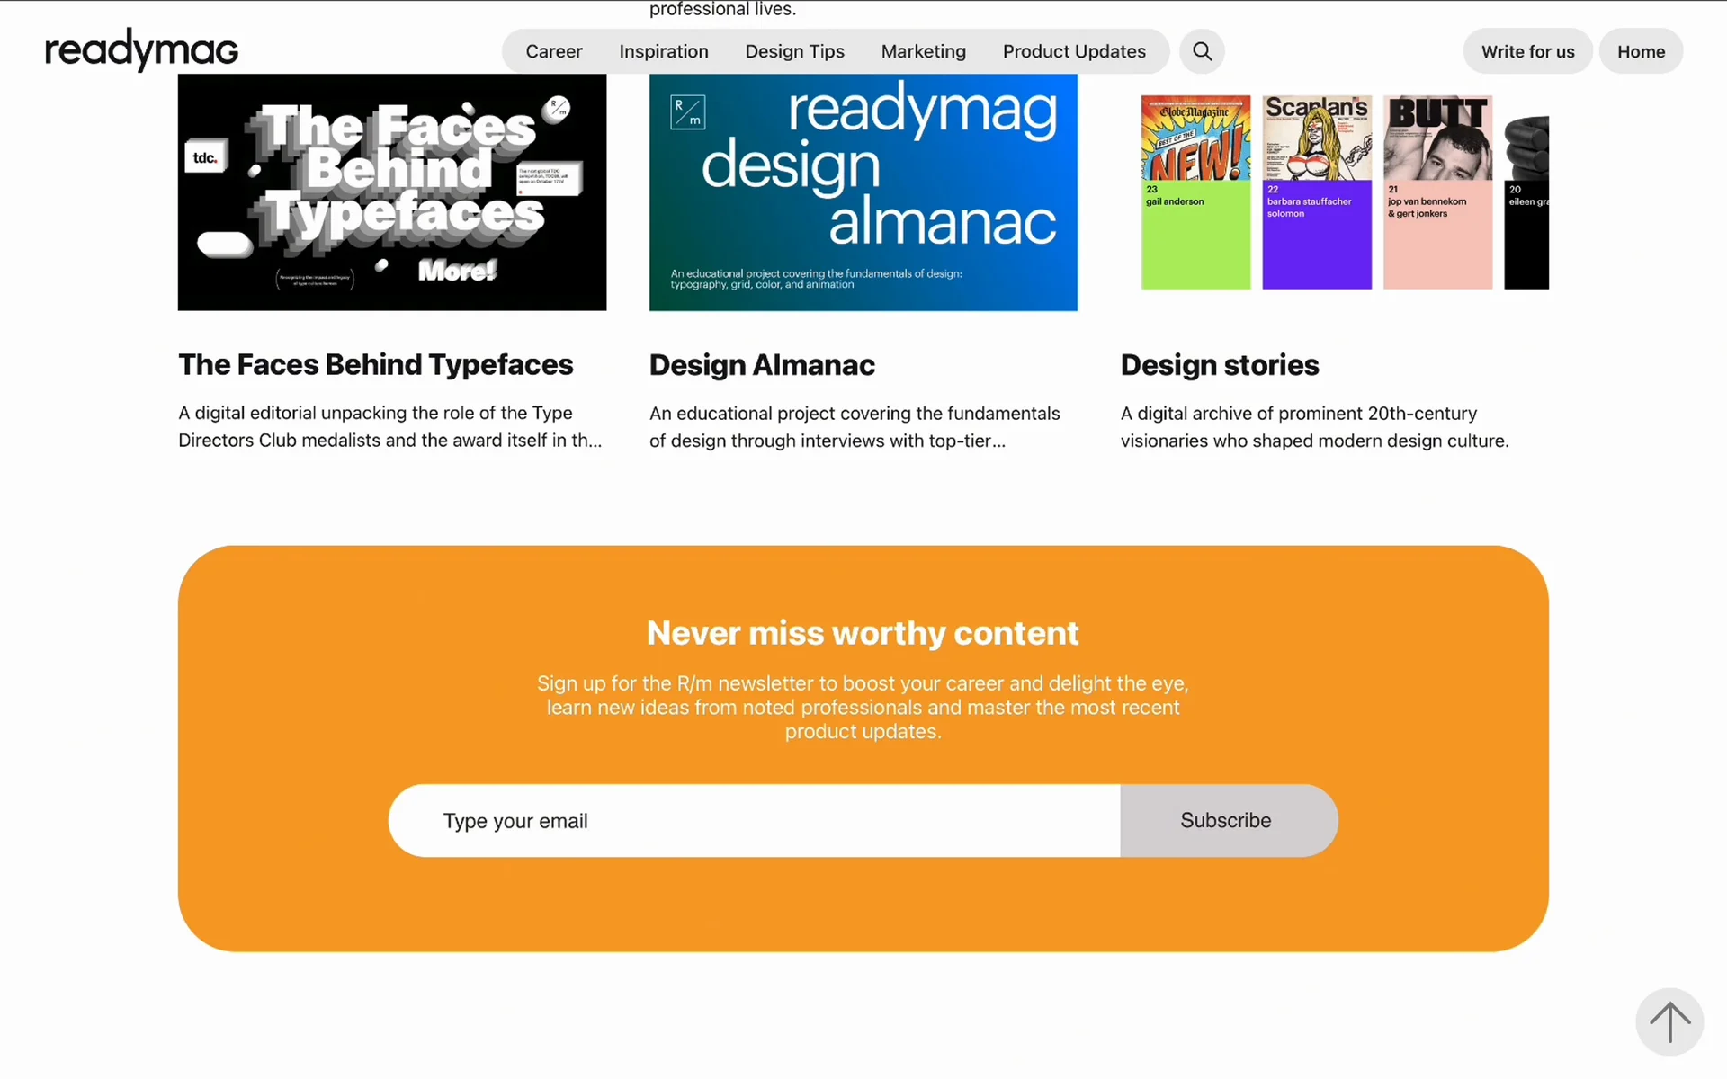
Task: Click the scroll-to-top arrow button
Action: click(x=1669, y=1022)
